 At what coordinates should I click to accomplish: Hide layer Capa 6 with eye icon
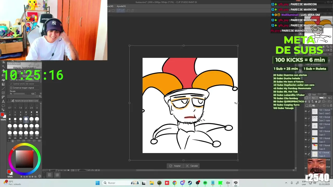[x=306, y=147]
